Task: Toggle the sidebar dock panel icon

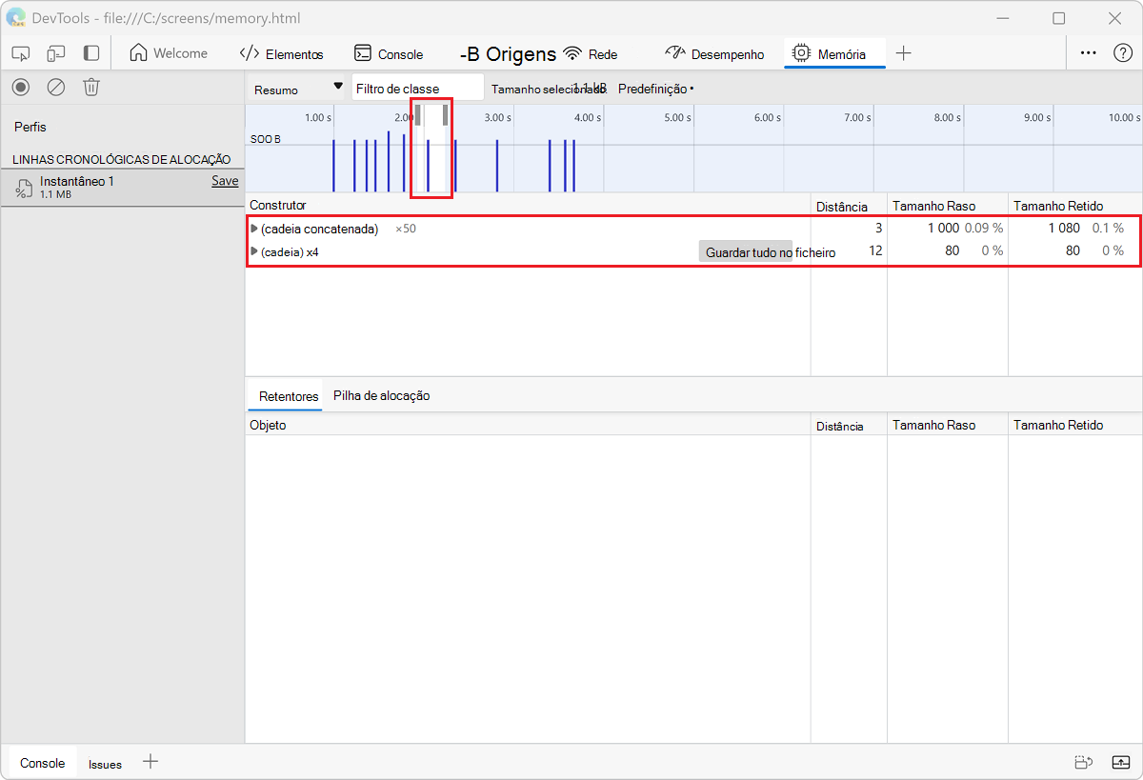Action: coord(91,53)
